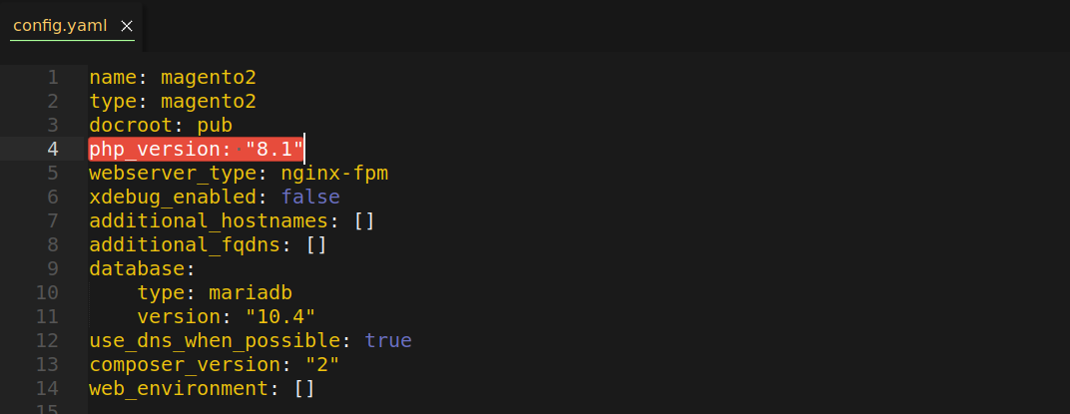Place cursor on name: magento2 line
The width and height of the screenshot is (1070, 414).
pyautogui.click(x=173, y=77)
